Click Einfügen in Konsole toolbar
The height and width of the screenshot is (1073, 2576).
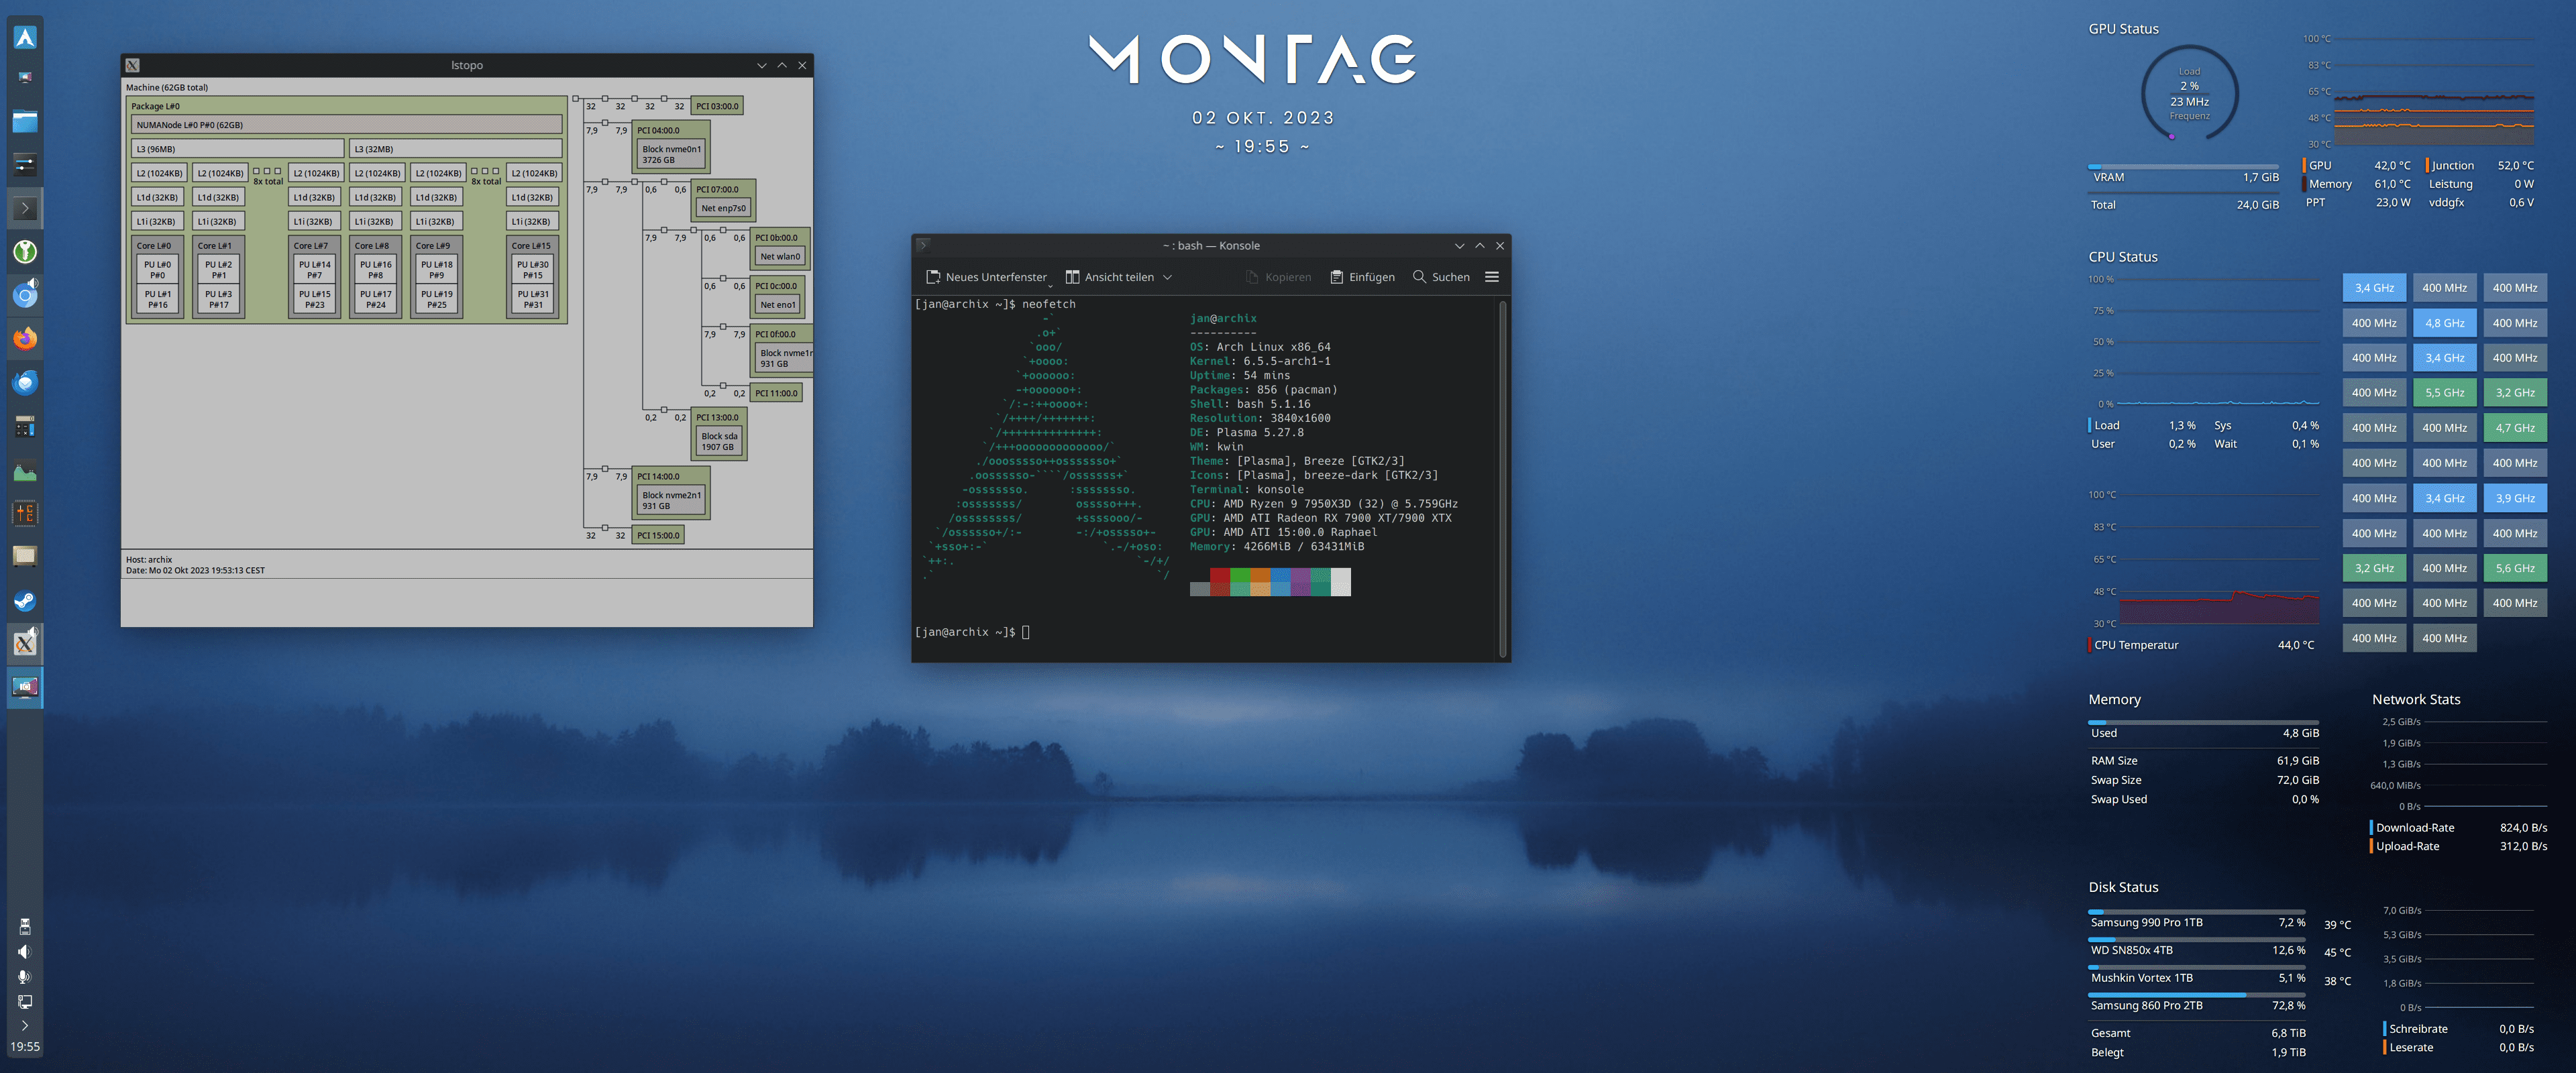tap(1362, 277)
